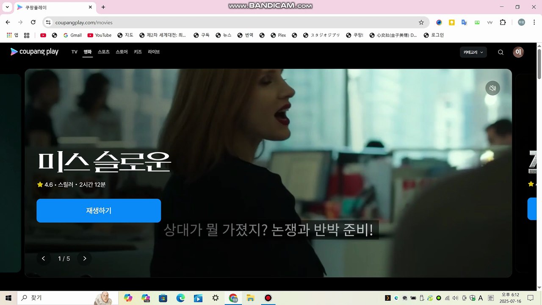
Task: Open the 로그인 bookmark
Action: (433, 35)
